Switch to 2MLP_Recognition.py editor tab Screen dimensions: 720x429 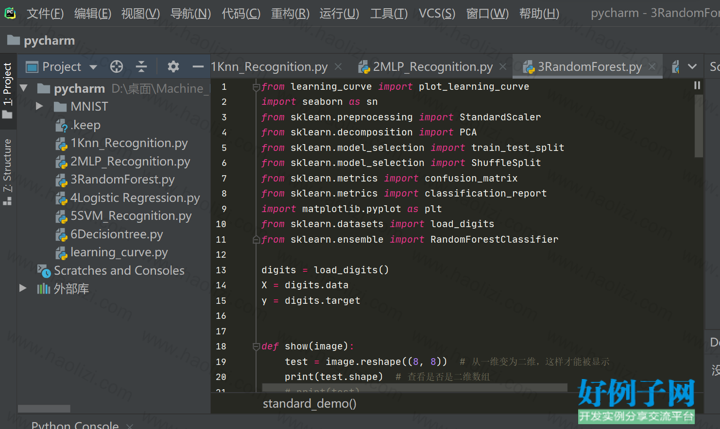pos(432,66)
